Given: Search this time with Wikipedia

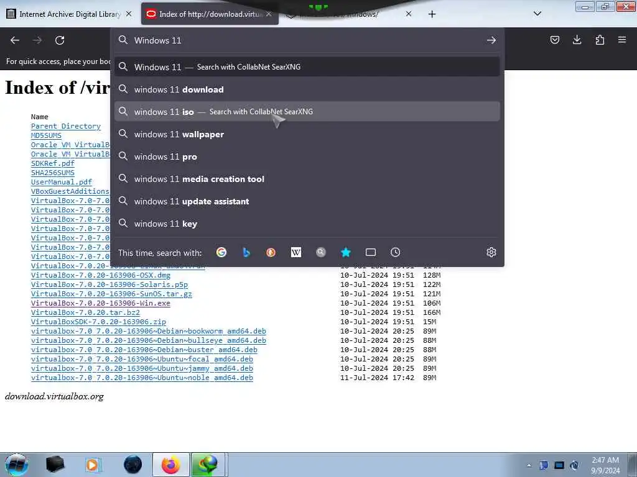Looking at the screenshot, I should click(296, 252).
